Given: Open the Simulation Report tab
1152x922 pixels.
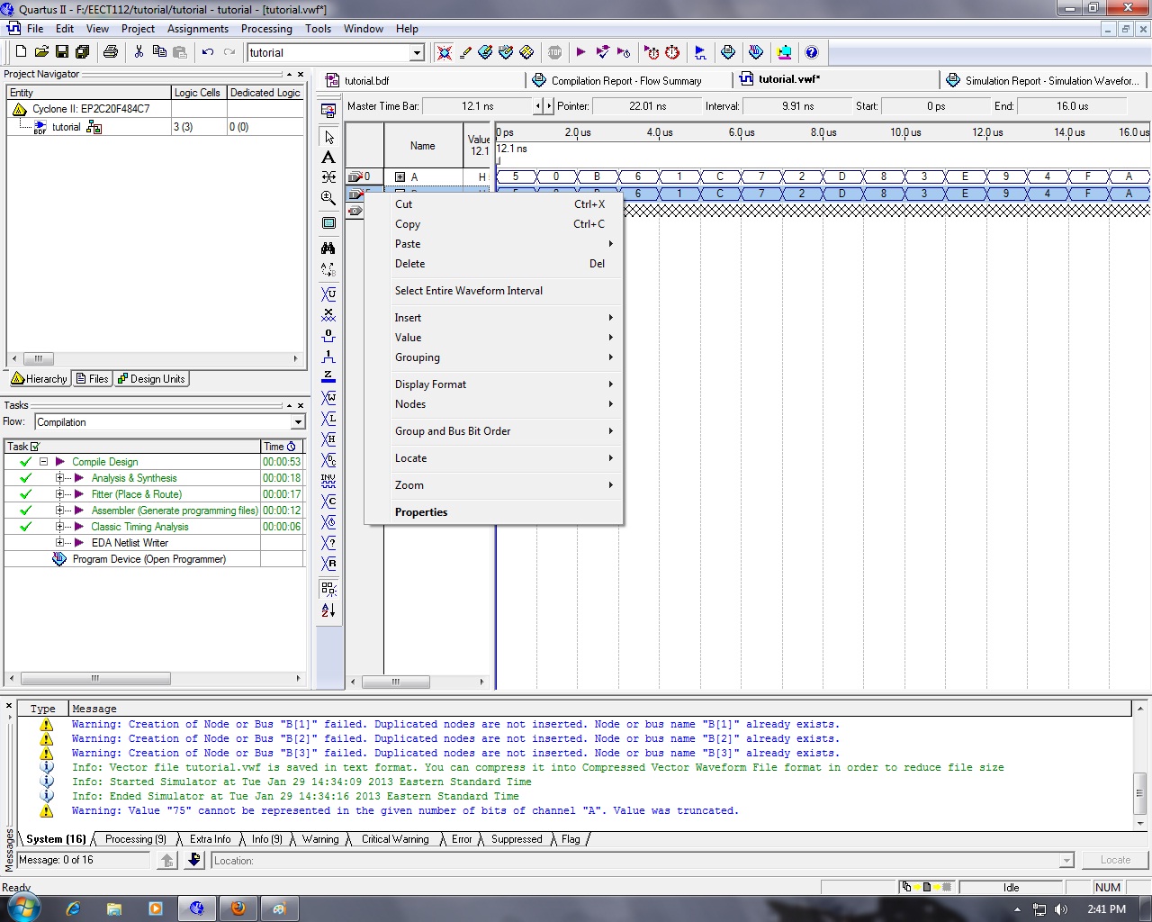Looking at the screenshot, I should 1043,80.
